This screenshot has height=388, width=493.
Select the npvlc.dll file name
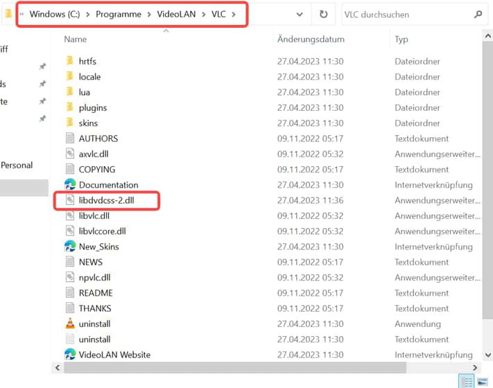coord(94,277)
